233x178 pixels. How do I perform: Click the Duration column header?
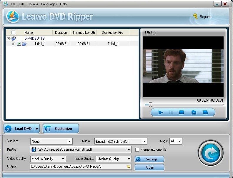coord(61,33)
